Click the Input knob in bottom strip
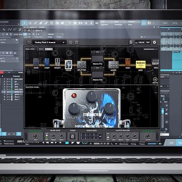This screenshot has height=182, width=182. [x=36, y=136]
